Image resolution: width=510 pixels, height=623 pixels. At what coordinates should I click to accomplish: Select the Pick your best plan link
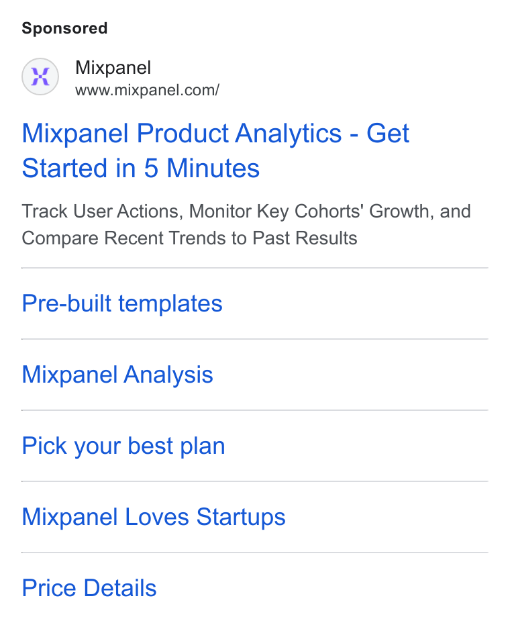point(123,446)
